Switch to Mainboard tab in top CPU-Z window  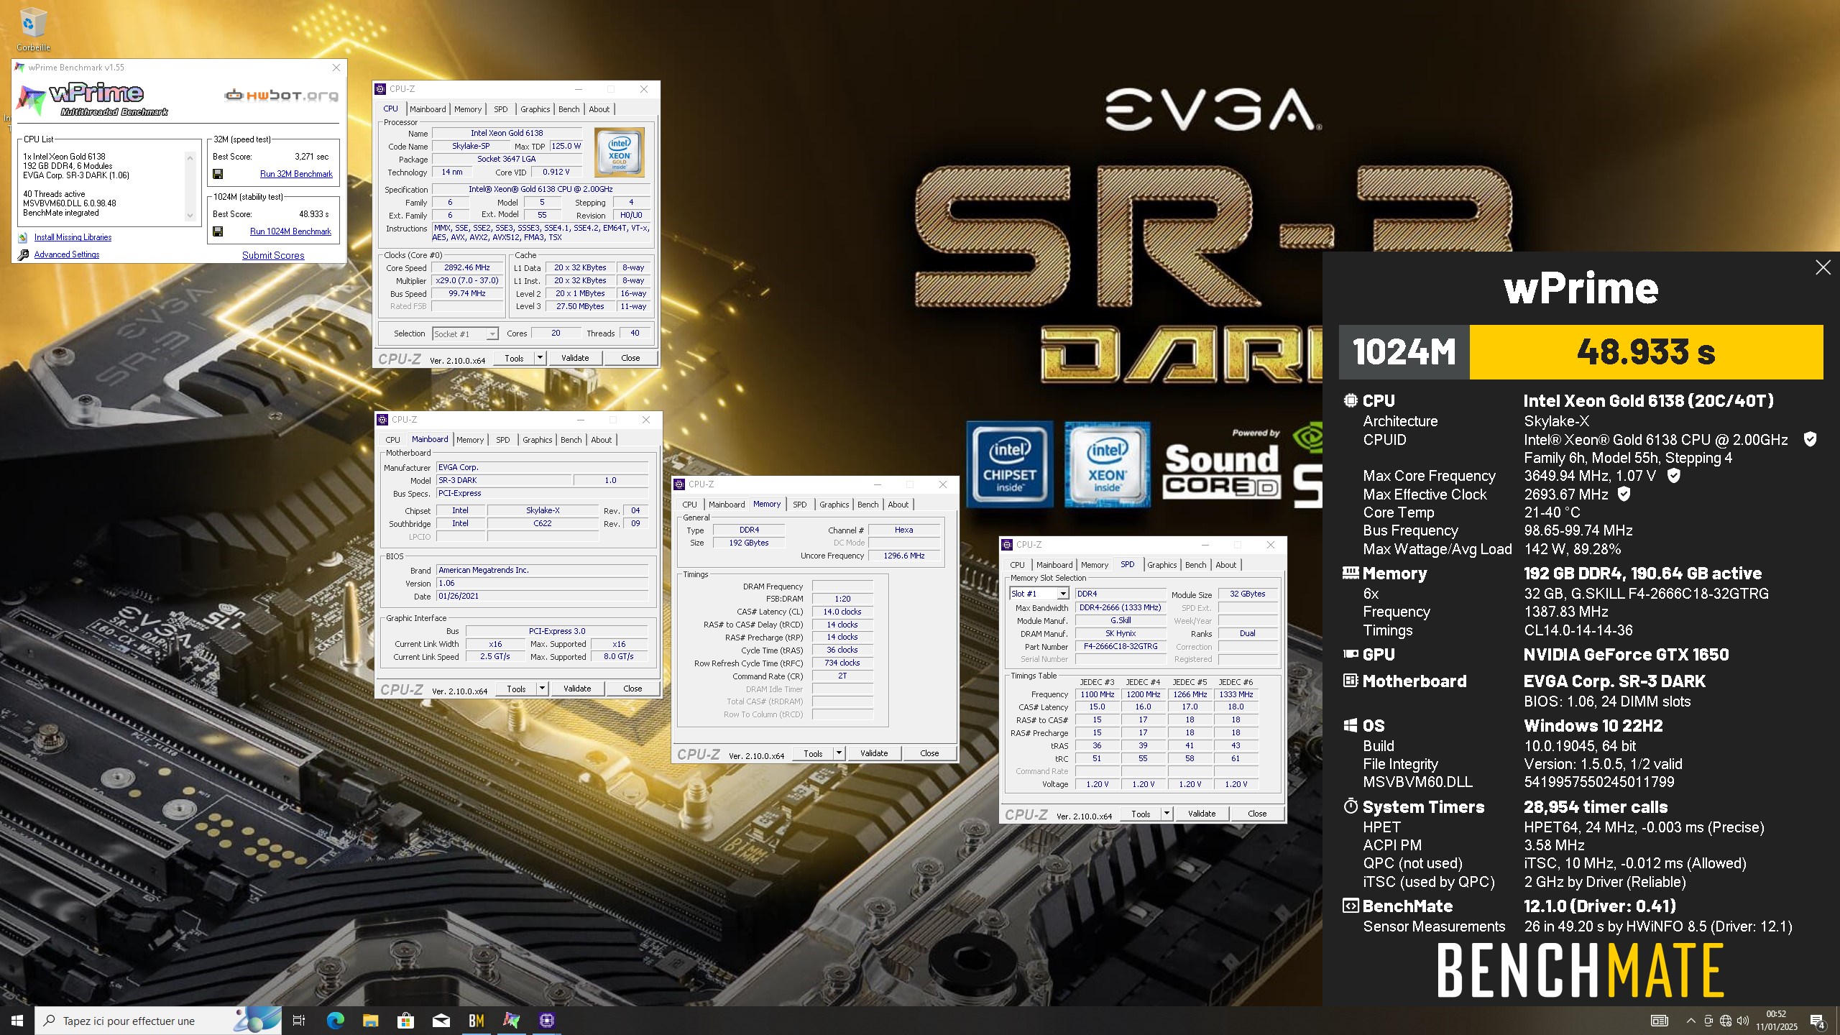pyautogui.click(x=428, y=109)
